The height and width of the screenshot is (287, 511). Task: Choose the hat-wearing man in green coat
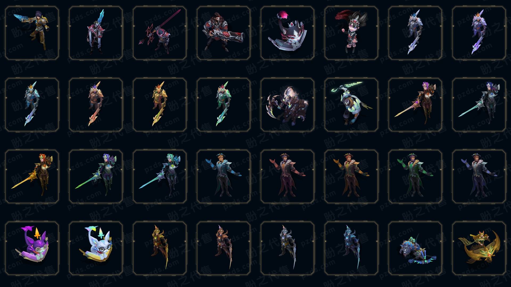click(x=415, y=176)
